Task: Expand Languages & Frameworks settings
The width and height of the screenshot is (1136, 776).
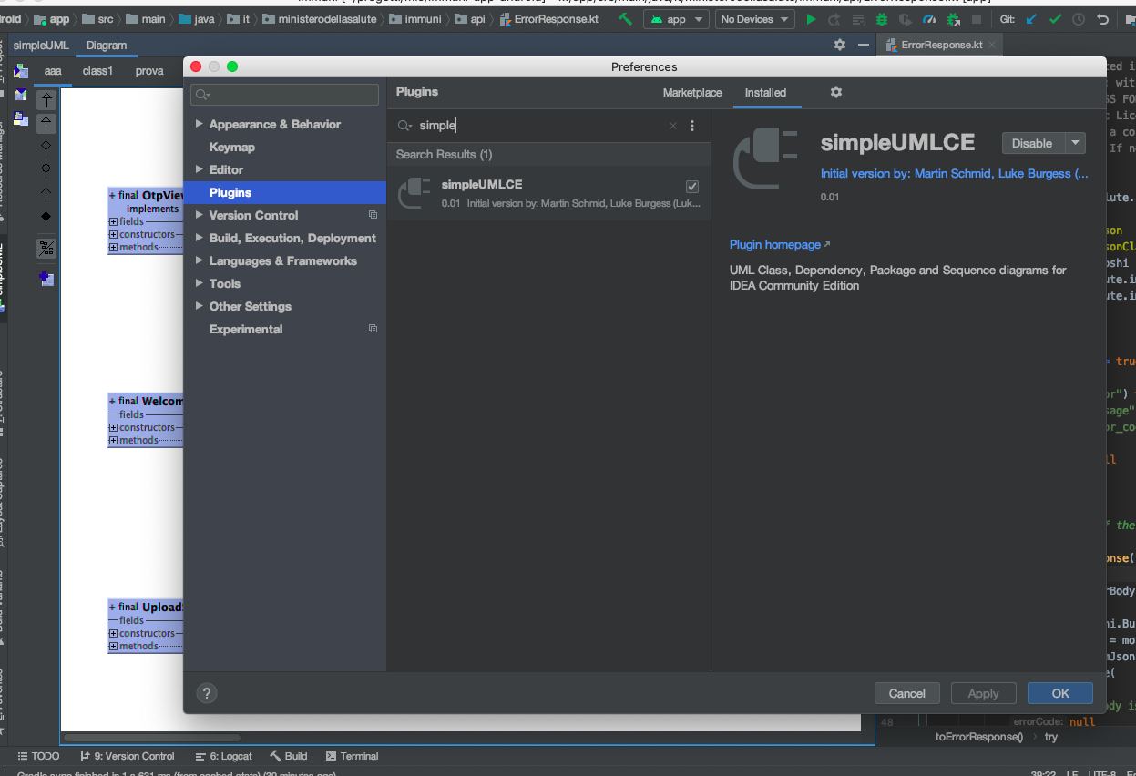Action: [200, 260]
